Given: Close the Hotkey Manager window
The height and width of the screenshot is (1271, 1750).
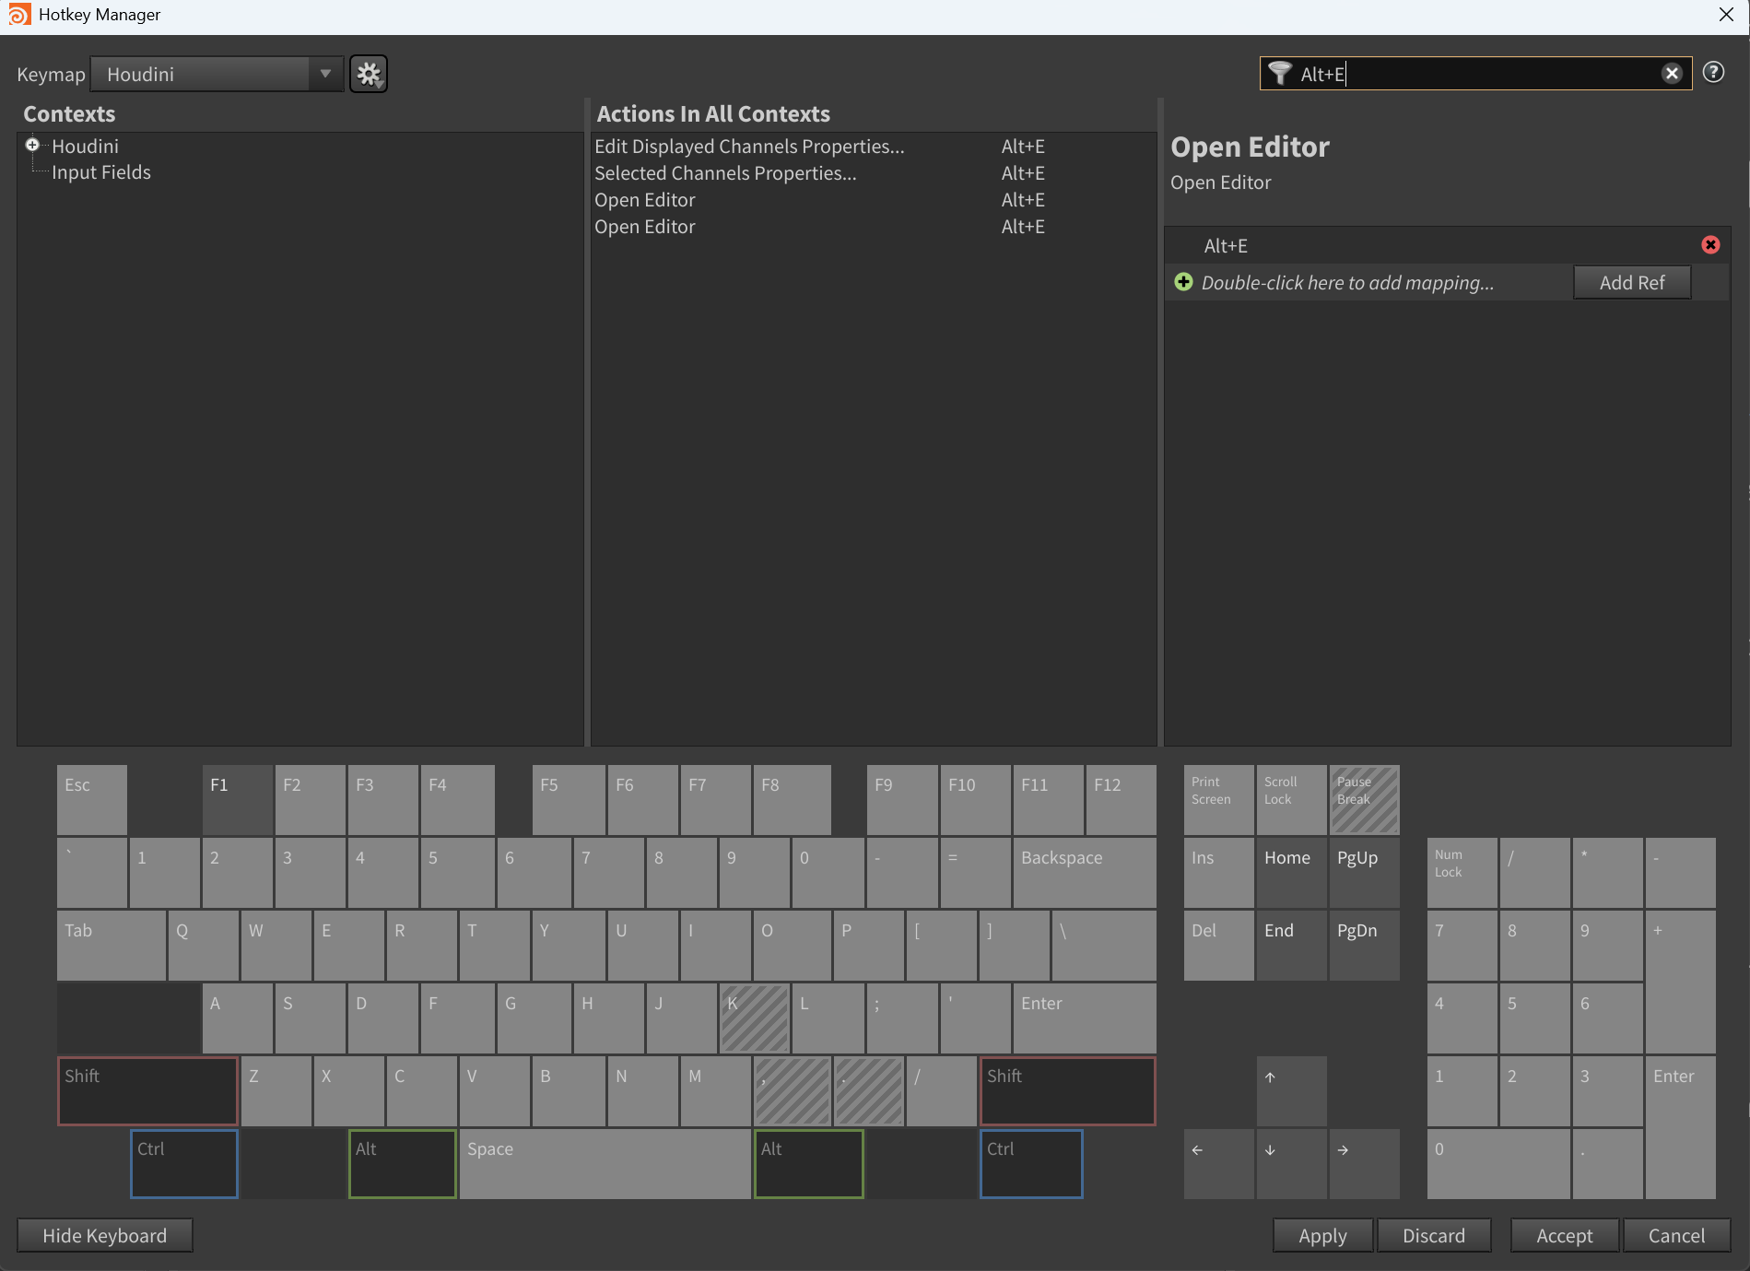Looking at the screenshot, I should click(1726, 15).
